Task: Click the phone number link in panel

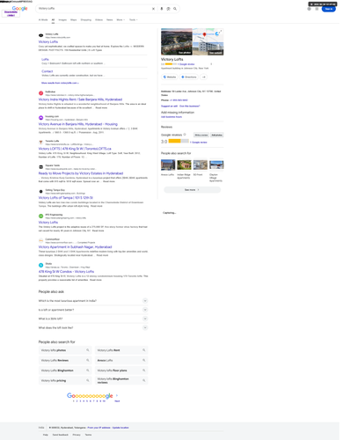Action: click(x=179, y=100)
